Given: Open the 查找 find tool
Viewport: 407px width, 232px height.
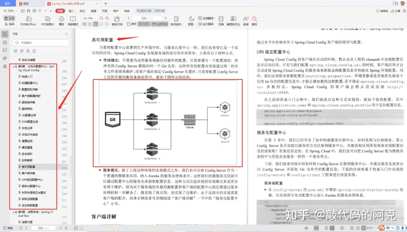Looking at the screenshot, I should [x=254, y=21].
